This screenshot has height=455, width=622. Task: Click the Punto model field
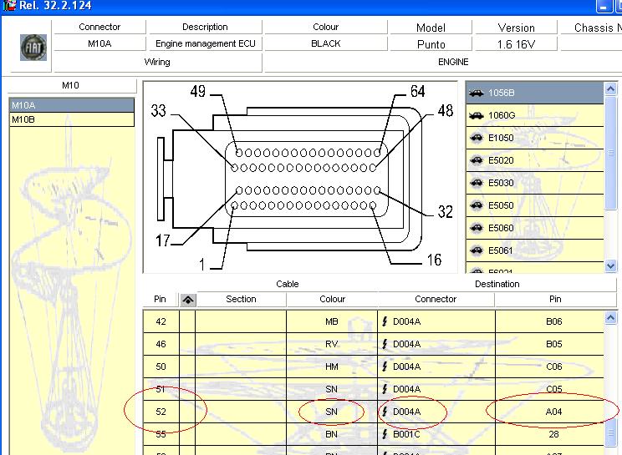click(431, 44)
